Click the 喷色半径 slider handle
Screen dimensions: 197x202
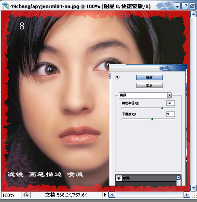point(162,108)
